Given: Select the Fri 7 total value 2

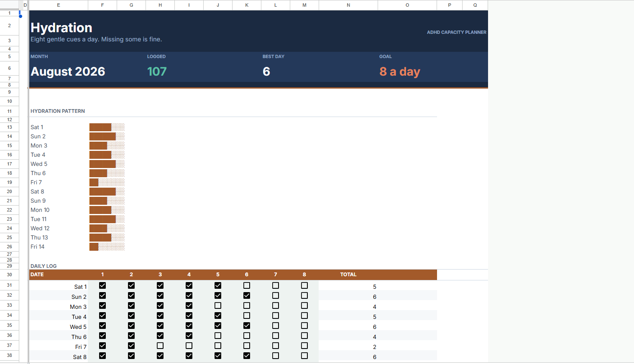Looking at the screenshot, I should pyautogui.click(x=375, y=347).
